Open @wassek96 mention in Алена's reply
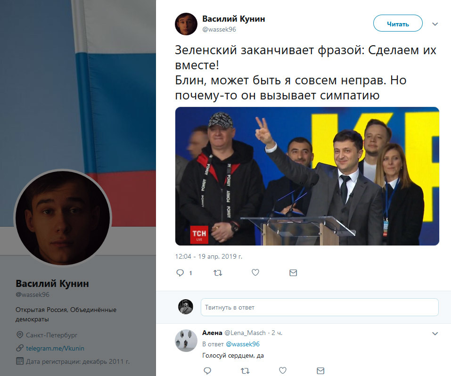Viewport: 451px width, 376px height. (x=243, y=344)
